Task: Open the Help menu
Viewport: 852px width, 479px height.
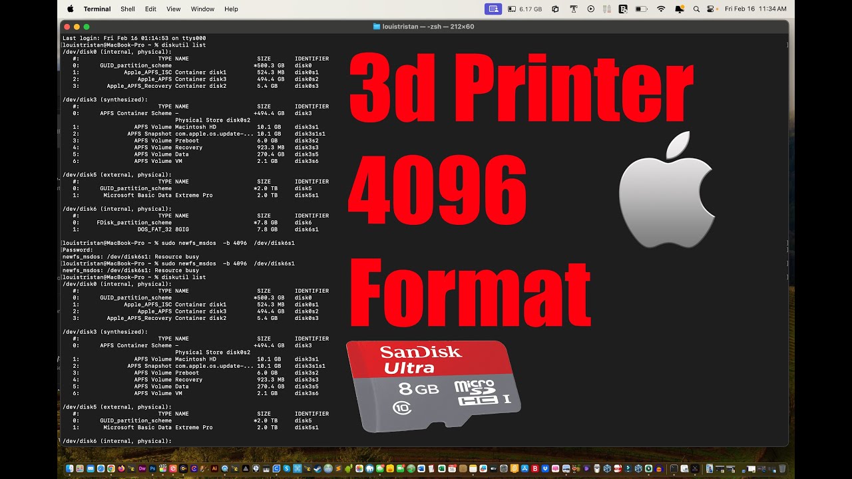Action: tap(231, 9)
